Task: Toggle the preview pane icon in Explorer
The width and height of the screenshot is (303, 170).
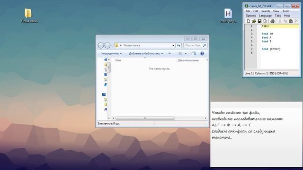Action: click(x=194, y=53)
